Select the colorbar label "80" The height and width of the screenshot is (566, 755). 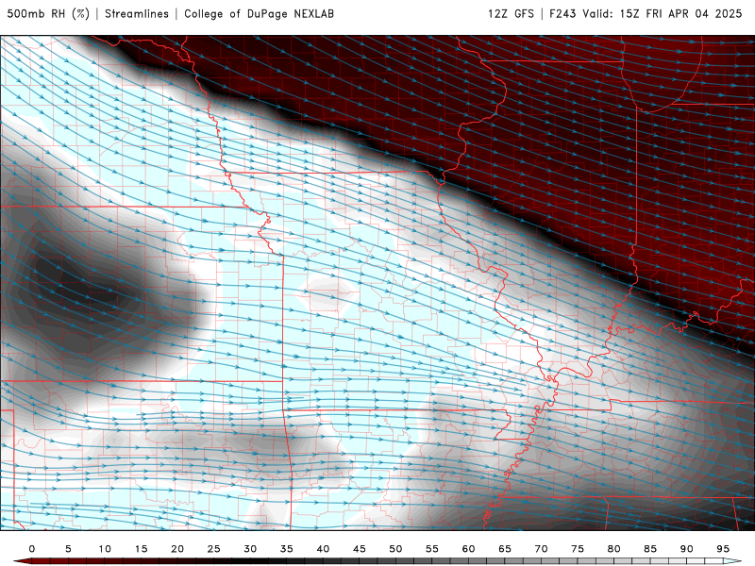point(614,549)
